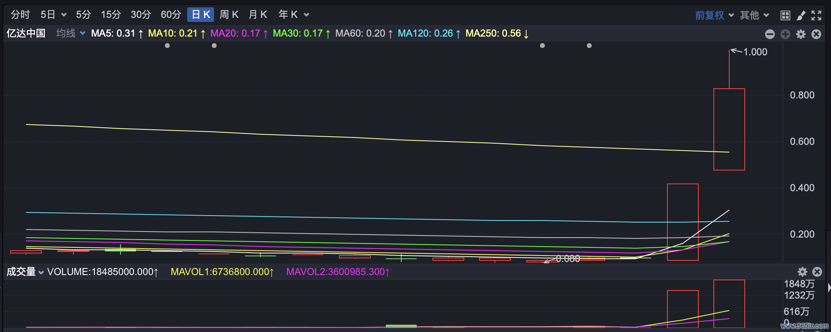Select the drawing brush tool
The width and height of the screenshot is (831, 332).
[x=800, y=15]
